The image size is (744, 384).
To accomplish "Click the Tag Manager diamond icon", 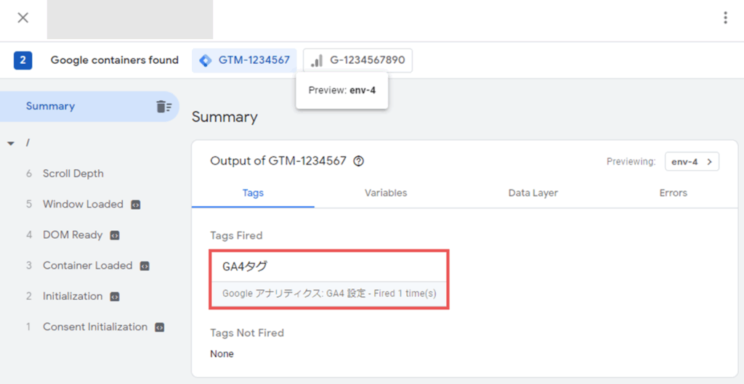I will [x=206, y=61].
